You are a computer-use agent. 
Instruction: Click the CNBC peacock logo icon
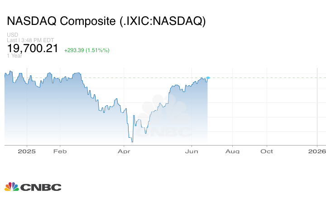tap(12, 187)
